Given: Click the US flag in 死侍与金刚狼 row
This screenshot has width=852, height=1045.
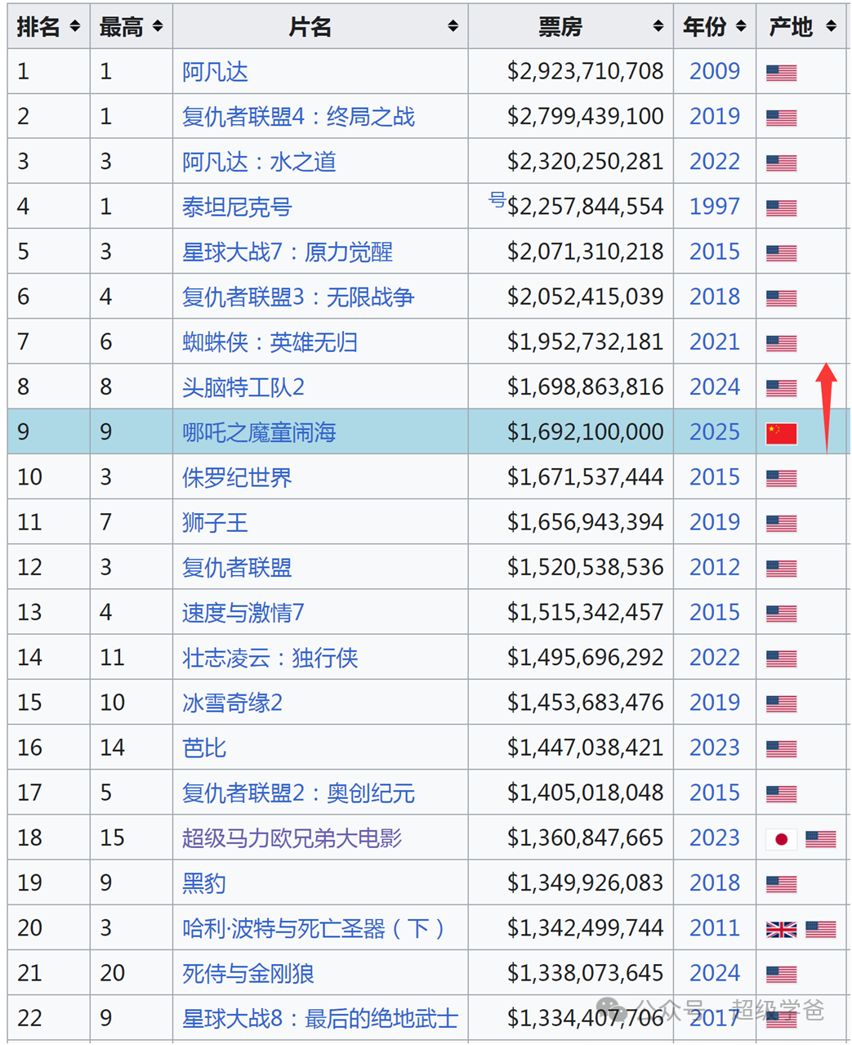Looking at the screenshot, I should click(782, 975).
